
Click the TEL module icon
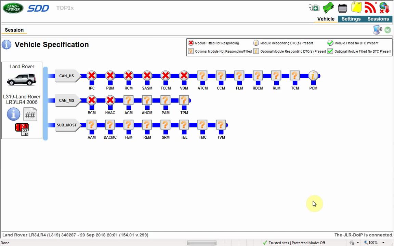pos(184,125)
